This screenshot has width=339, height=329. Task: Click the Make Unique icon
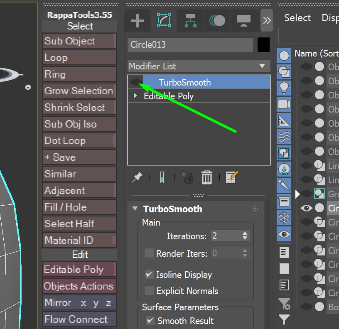[187, 177]
